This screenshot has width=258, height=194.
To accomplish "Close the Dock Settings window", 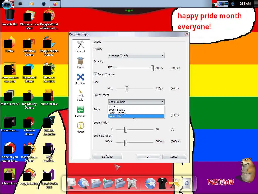I will pos(187,34).
